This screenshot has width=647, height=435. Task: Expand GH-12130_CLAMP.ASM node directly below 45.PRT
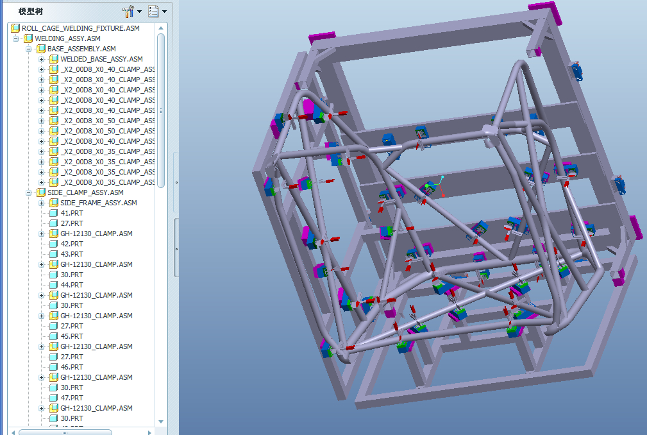click(x=41, y=346)
